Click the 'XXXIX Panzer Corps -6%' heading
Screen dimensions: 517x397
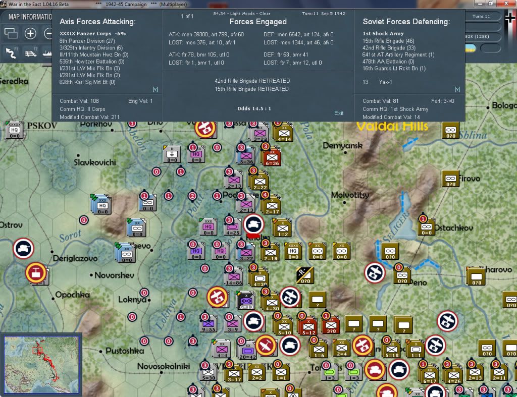coord(93,33)
